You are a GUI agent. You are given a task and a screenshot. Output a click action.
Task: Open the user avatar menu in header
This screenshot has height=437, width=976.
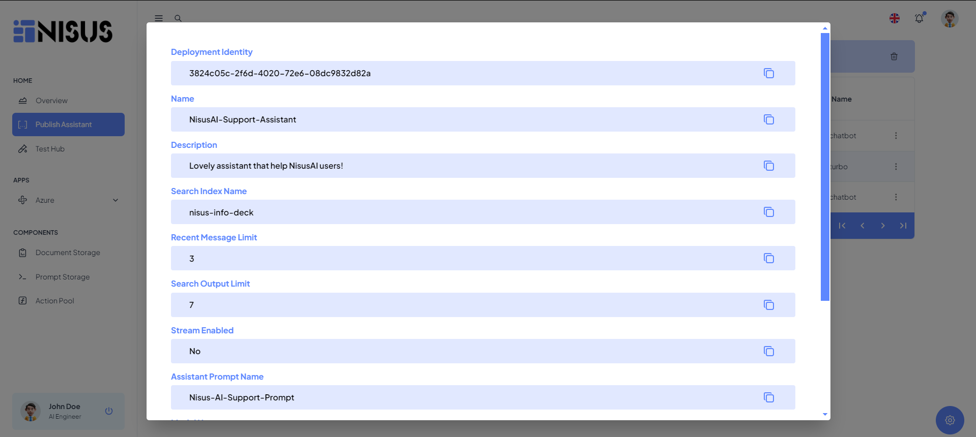(x=950, y=19)
